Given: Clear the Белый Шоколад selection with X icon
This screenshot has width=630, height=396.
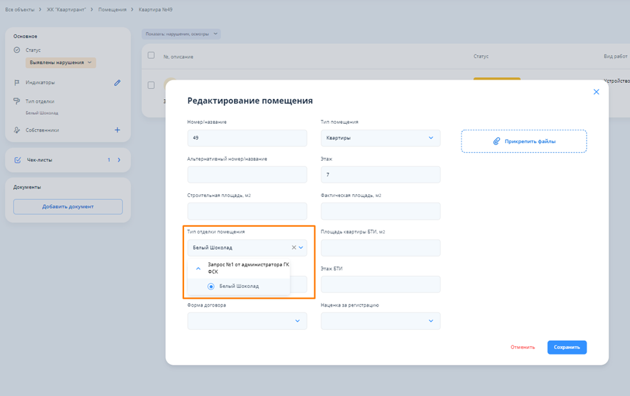Looking at the screenshot, I should coord(294,248).
